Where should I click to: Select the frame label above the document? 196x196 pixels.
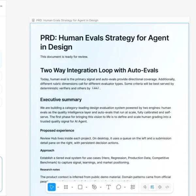click(x=67, y=20)
